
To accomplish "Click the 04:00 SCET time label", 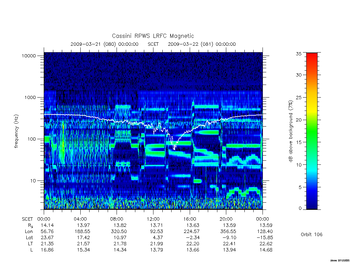I will click(80, 219).
